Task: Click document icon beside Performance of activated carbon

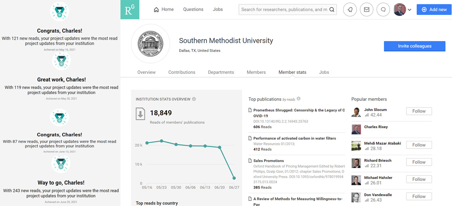Action: [x=250, y=139]
